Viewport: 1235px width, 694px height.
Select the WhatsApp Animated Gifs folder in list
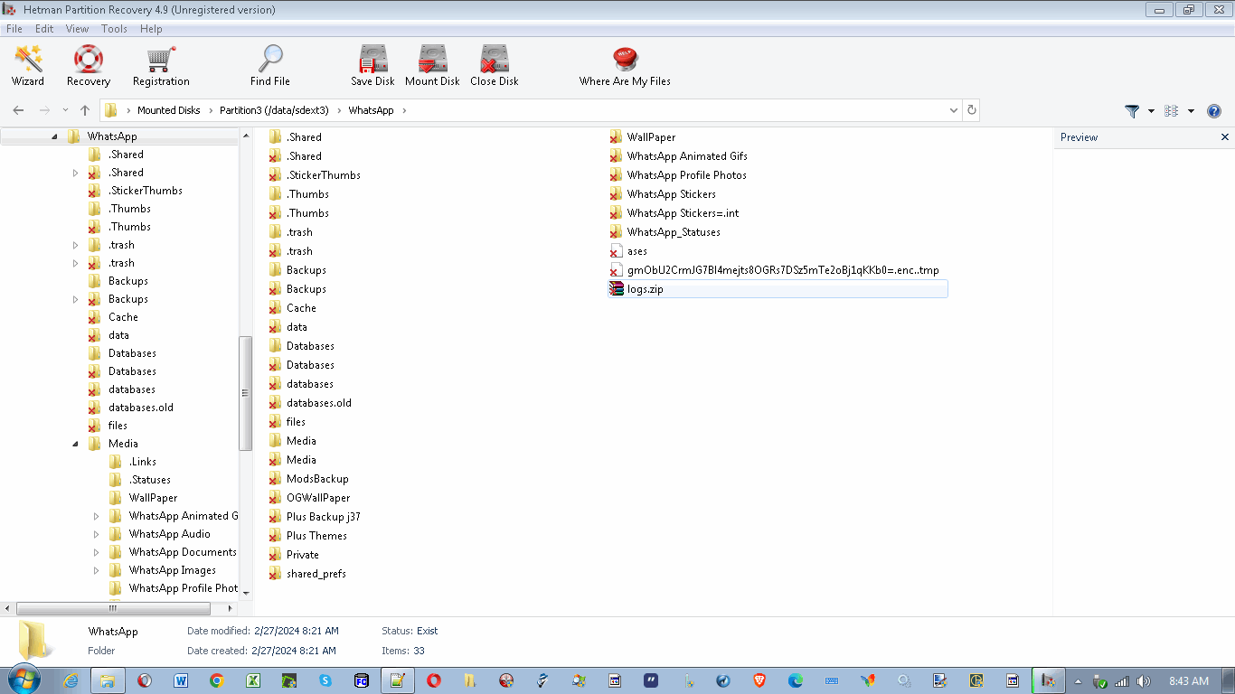(x=687, y=156)
